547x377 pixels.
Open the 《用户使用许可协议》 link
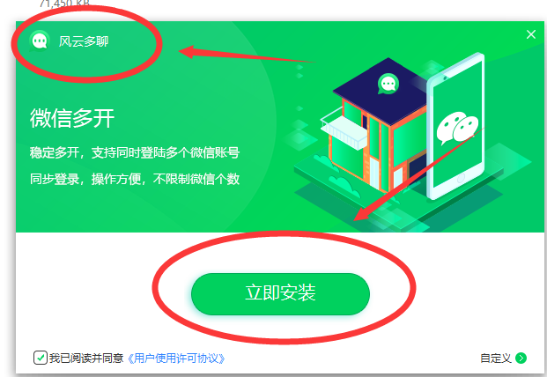click(176, 359)
